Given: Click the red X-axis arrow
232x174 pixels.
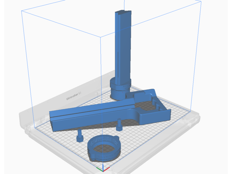Looking at the screenshot, I should 108,170.
